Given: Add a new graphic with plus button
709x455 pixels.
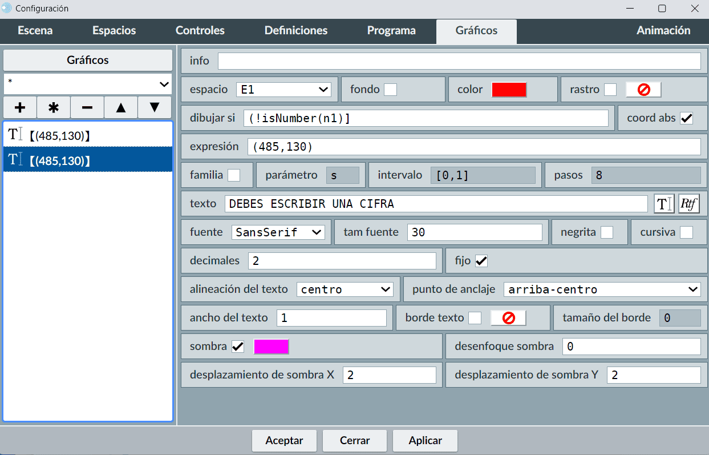Looking at the screenshot, I should point(20,107).
